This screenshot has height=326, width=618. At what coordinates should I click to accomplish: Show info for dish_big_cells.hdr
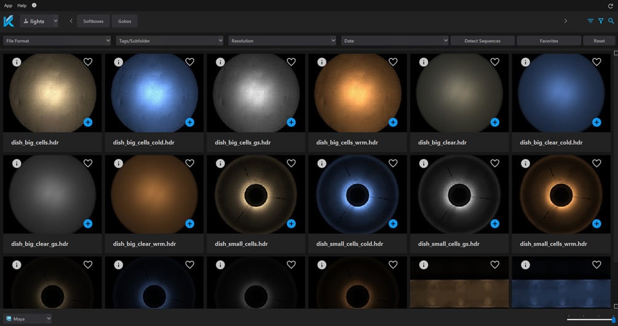click(17, 62)
